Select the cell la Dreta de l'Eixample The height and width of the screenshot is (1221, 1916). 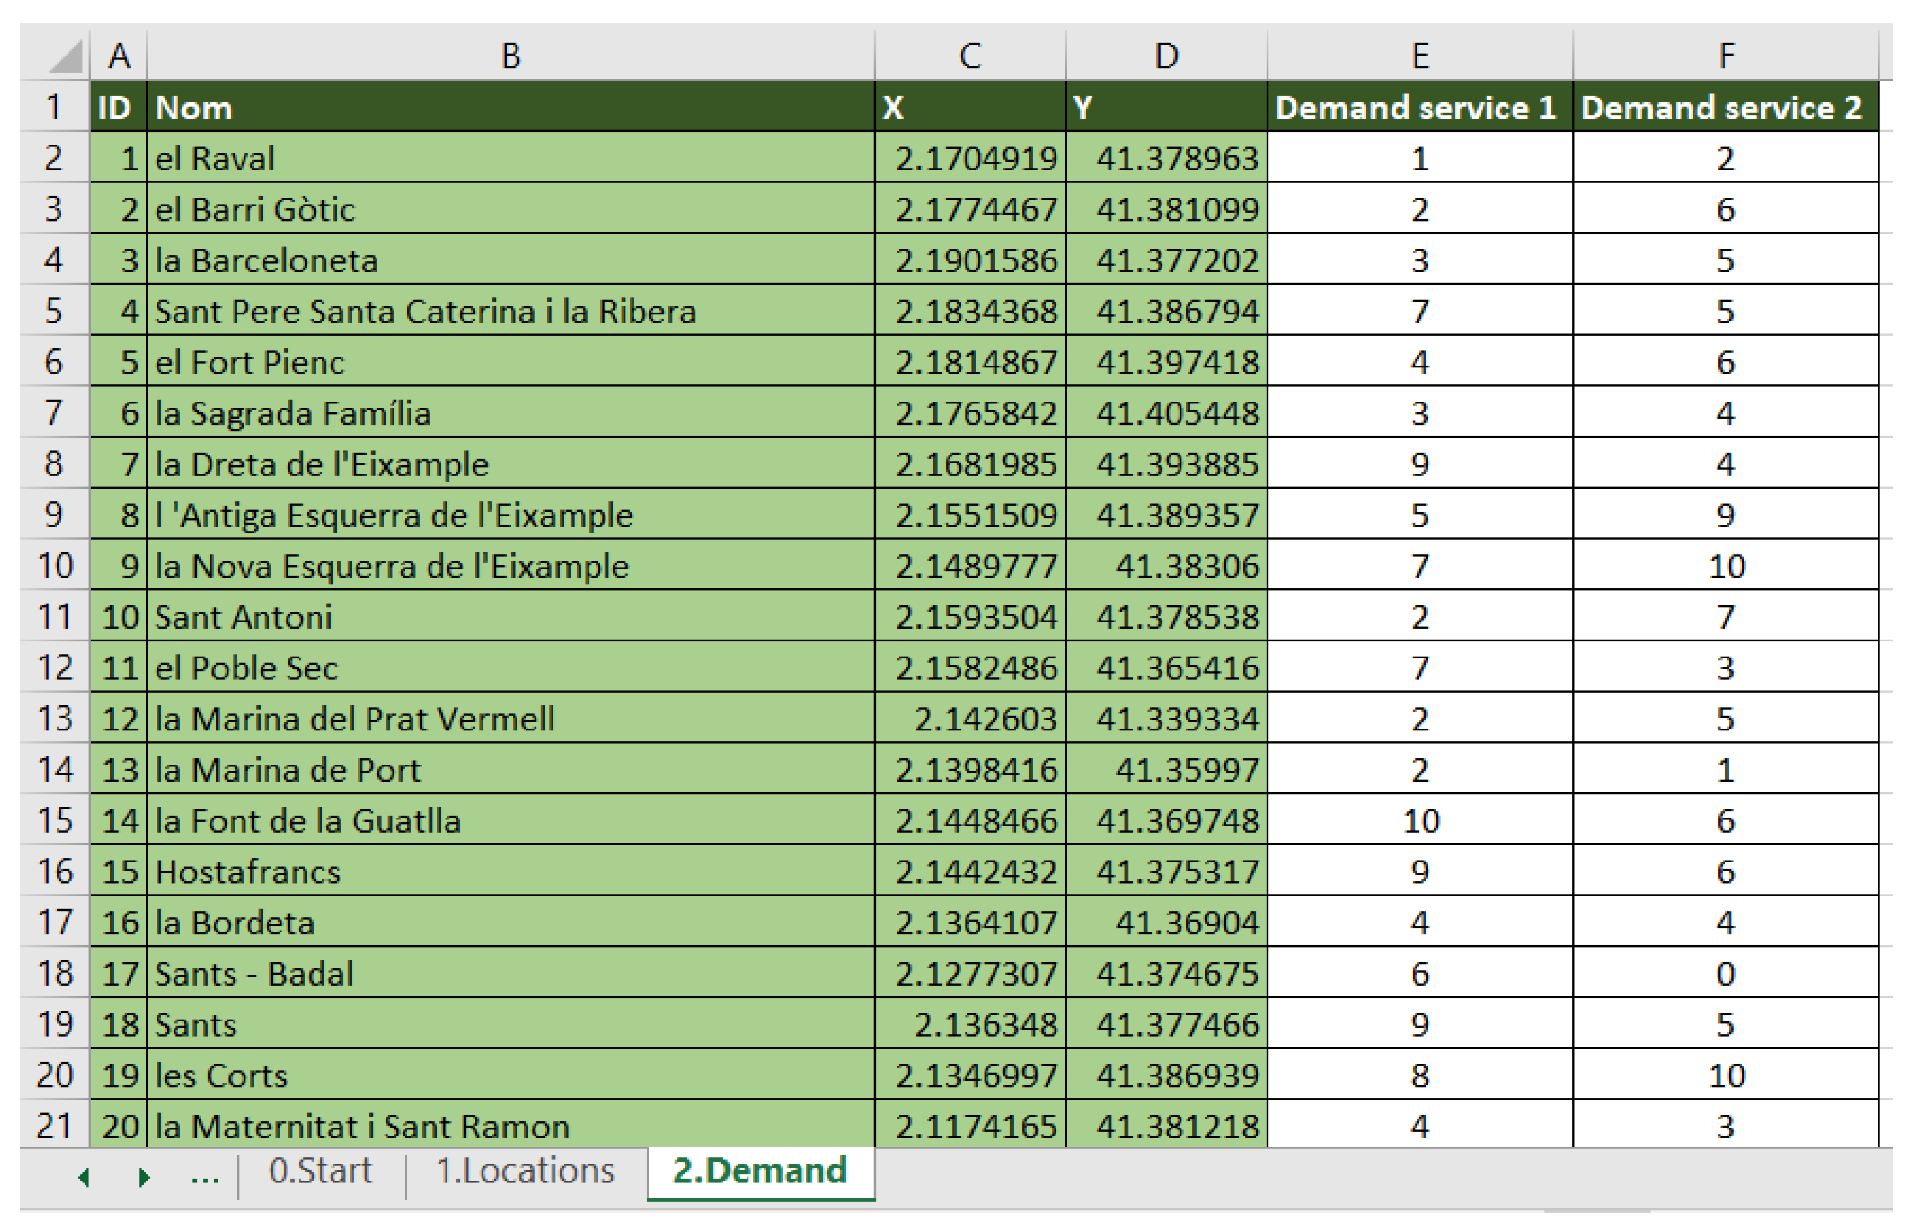(x=511, y=463)
